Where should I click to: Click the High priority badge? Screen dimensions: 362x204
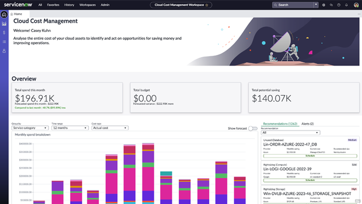tap(354, 189)
